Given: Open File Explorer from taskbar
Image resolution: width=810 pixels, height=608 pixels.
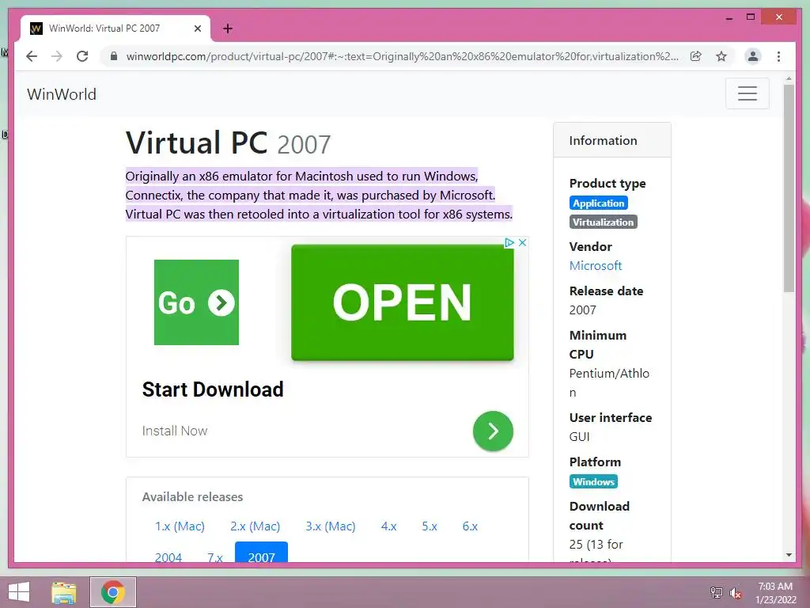Looking at the screenshot, I should coord(64,592).
